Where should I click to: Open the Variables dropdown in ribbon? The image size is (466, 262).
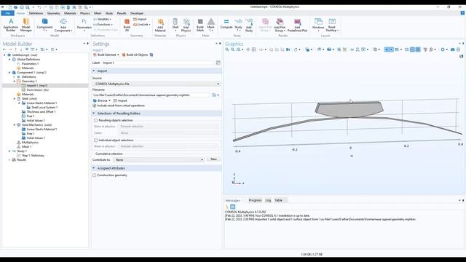(102, 20)
